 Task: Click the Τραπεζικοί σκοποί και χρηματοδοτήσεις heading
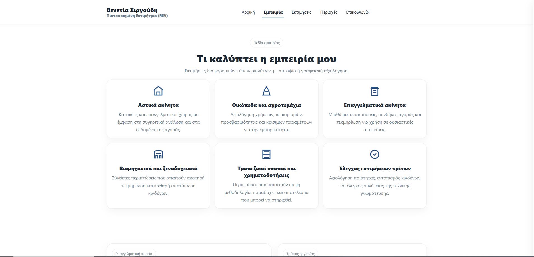click(266, 172)
